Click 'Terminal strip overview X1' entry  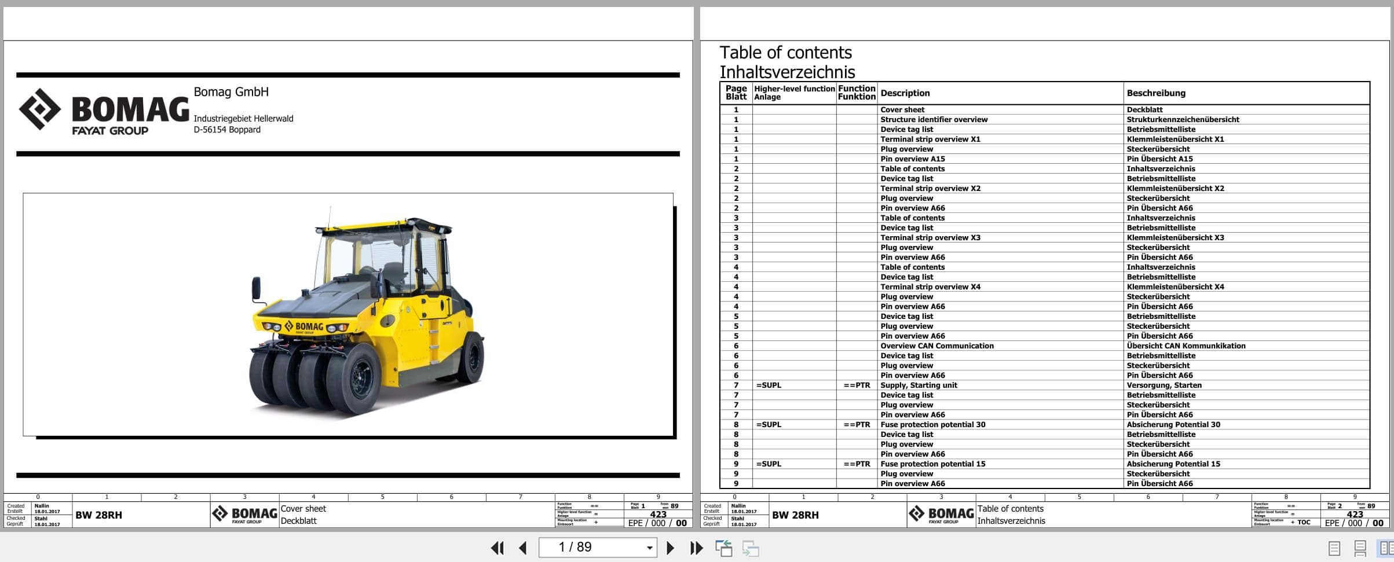tap(930, 139)
